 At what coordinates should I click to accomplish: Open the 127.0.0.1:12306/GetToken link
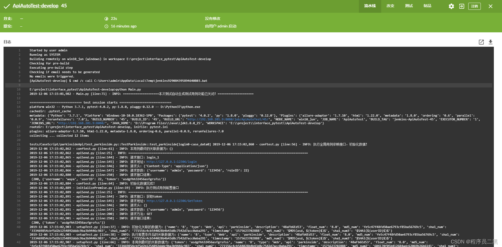click(174, 201)
